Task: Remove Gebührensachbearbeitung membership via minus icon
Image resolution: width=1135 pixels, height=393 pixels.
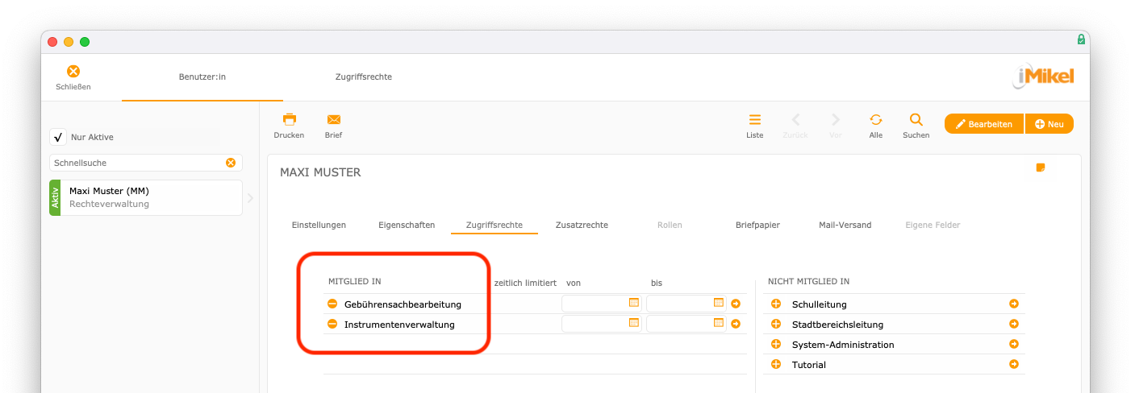Action: click(x=332, y=304)
